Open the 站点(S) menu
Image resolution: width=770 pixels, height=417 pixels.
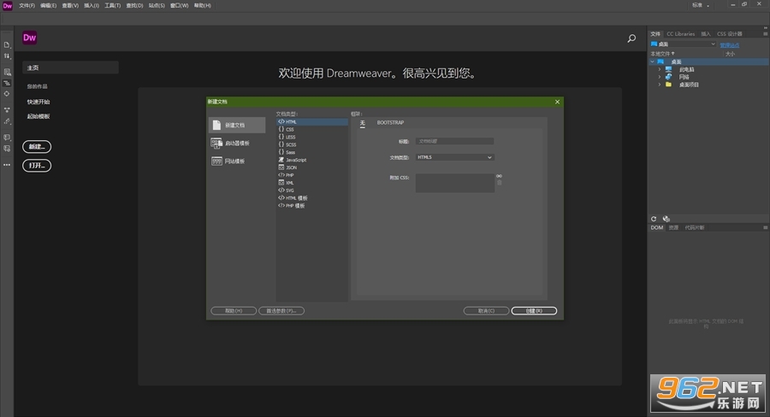click(x=157, y=5)
